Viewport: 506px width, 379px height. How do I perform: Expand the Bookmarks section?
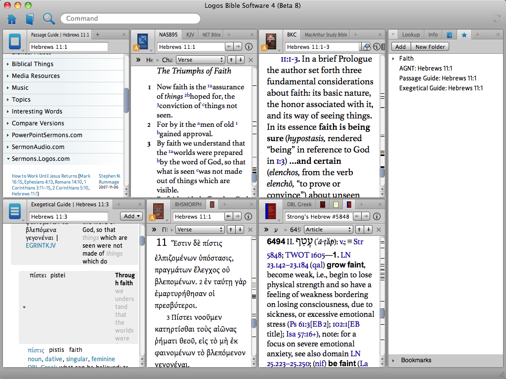393,360
